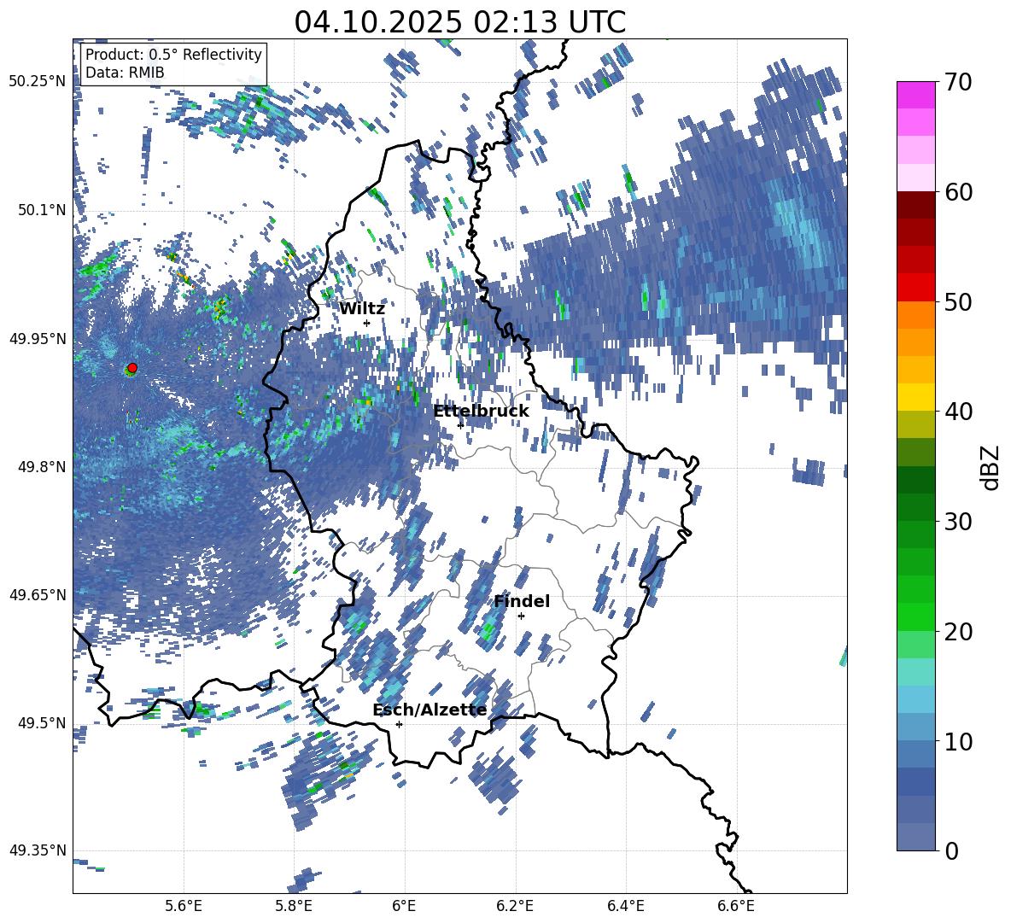Screen dimensions: 1011x923
Task: Click the colorbar tick value 50
Action: click(x=958, y=301)
